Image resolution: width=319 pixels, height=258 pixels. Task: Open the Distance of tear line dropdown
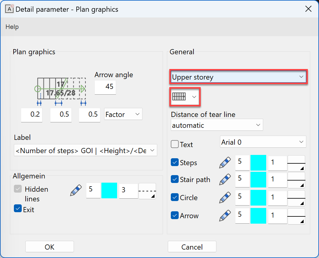(217, 125)
